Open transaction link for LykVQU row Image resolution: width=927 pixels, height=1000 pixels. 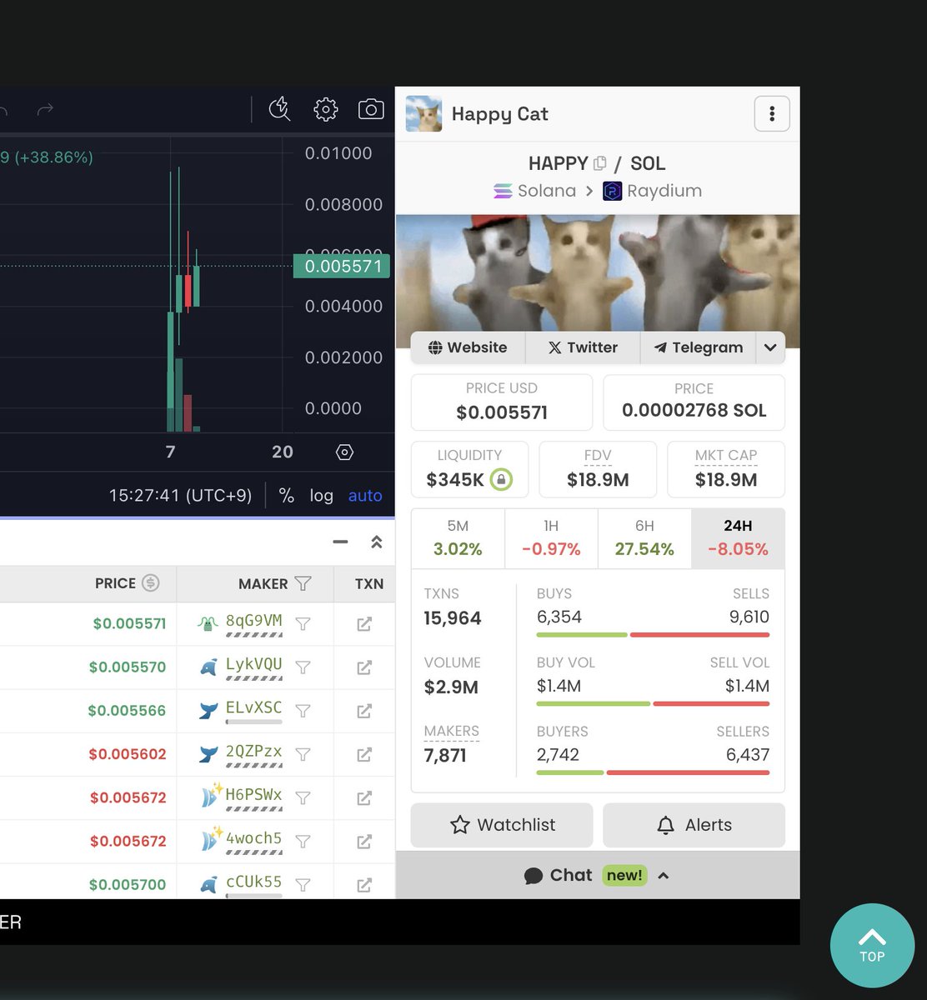pos(364,667)
